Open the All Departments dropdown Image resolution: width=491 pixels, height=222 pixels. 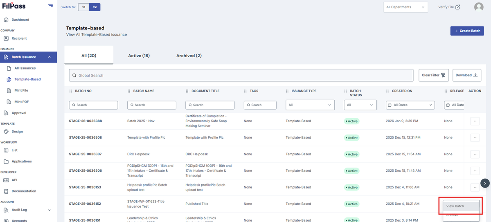point(405,7)
